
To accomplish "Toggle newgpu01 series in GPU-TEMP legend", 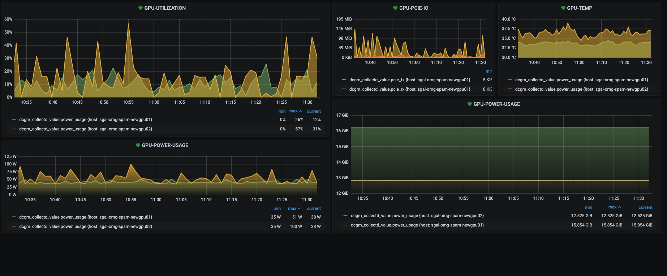I will point(582,80).
